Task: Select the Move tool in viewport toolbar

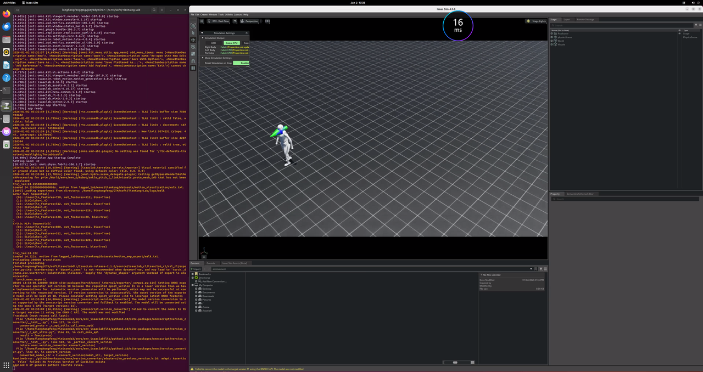Action: click(x=193, y=40)
